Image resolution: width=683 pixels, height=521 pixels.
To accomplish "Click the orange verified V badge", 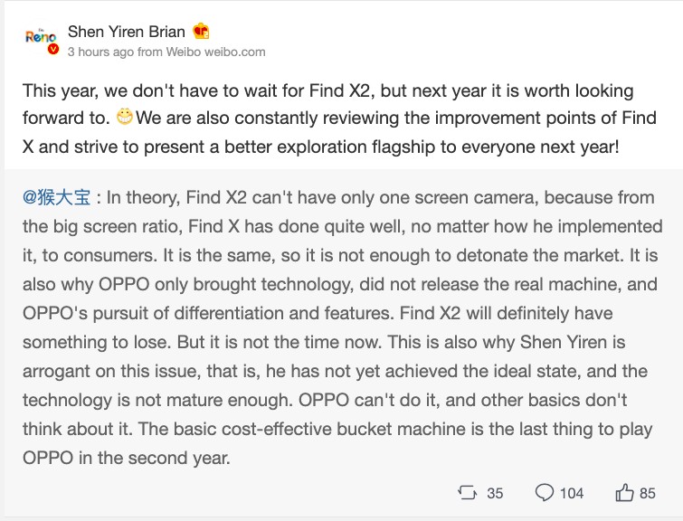I will click(53, 50).
